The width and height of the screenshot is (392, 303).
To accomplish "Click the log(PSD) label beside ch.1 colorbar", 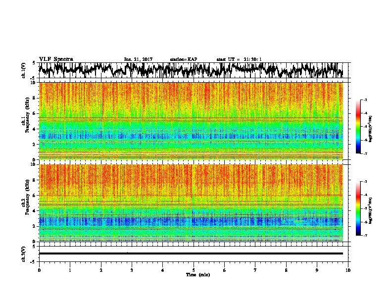I will pyautogui.click(x=370, y=129).
